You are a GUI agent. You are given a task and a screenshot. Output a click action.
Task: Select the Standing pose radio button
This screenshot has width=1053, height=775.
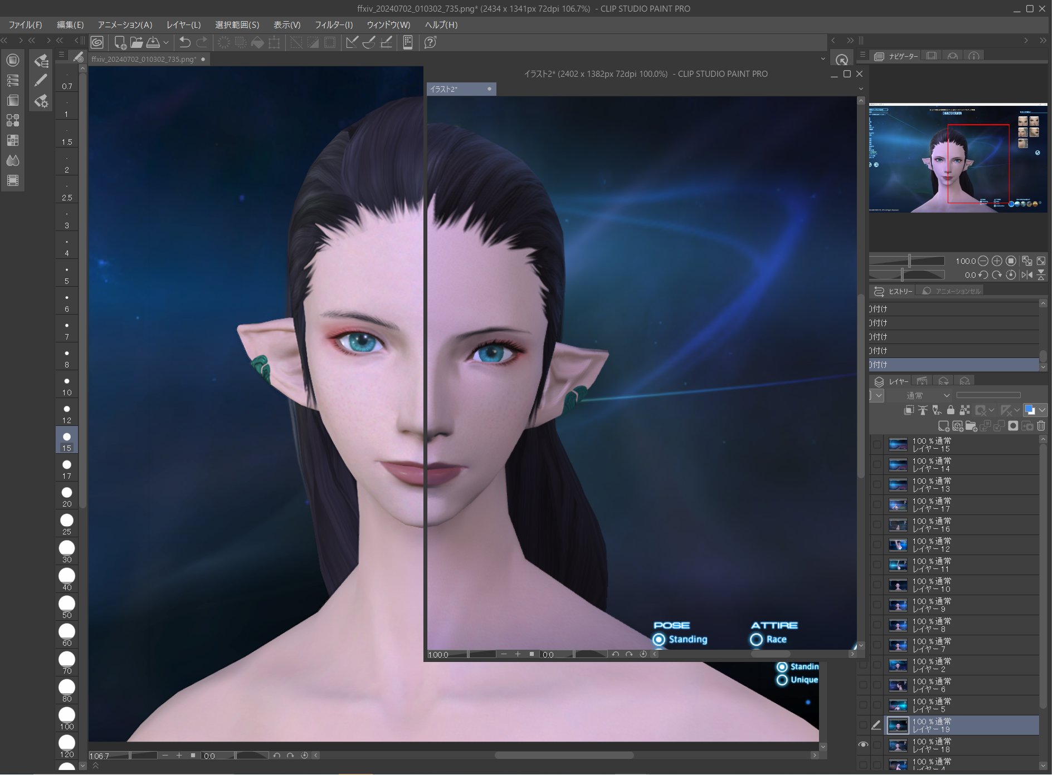(659, 640)
